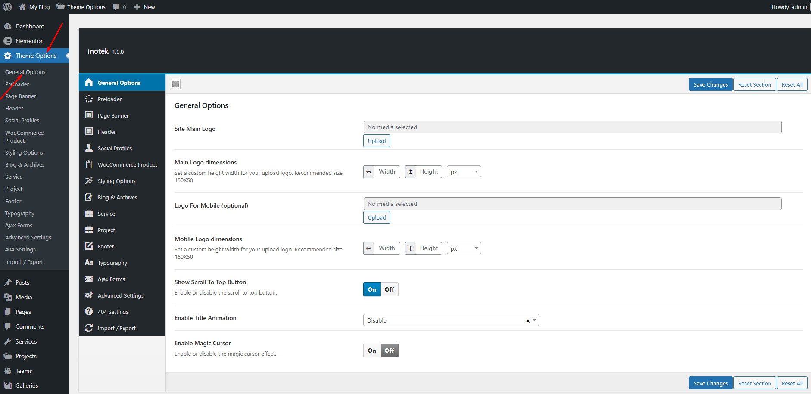Screen dimensions: 811x394
Task: Switch Enable Magic Cursor to Off
Action: pos(390,351)
